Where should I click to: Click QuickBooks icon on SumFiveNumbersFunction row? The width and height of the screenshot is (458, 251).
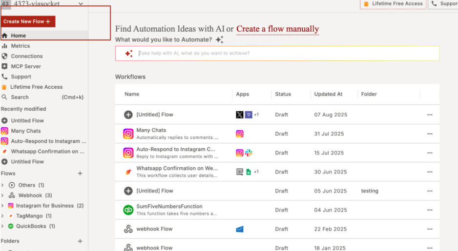pyautogui.click(x=128, y=210)
